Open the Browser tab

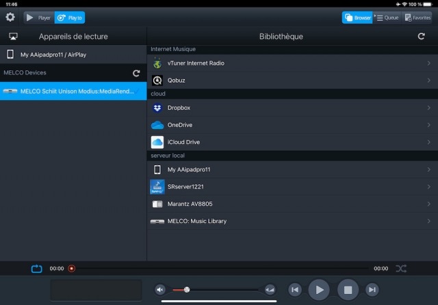point(357,18)
